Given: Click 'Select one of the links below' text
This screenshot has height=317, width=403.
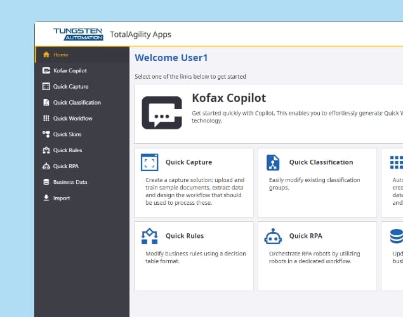Looking at the screenshot, I should [x=190, y=77].
